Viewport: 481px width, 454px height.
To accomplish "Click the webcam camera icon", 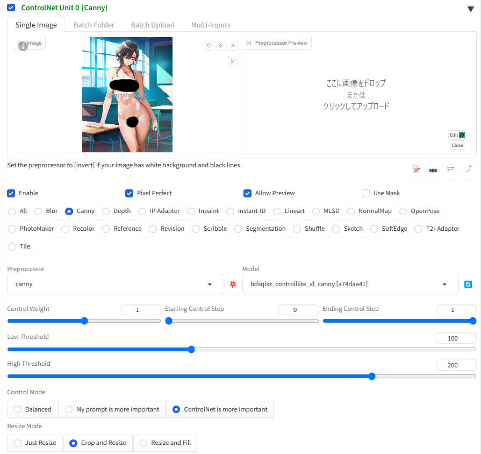I will pos(433,169).
